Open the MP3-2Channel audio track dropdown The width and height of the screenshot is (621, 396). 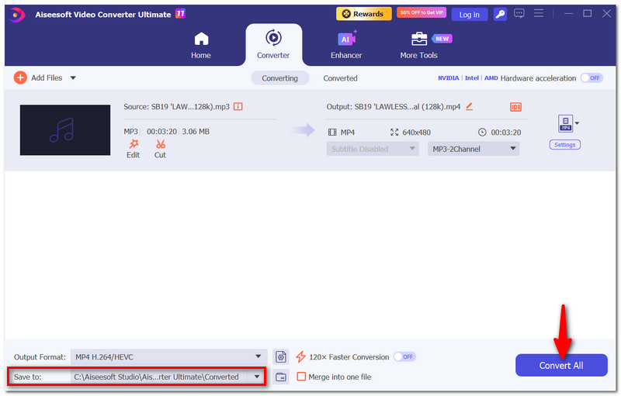click(x=474, y=149)
